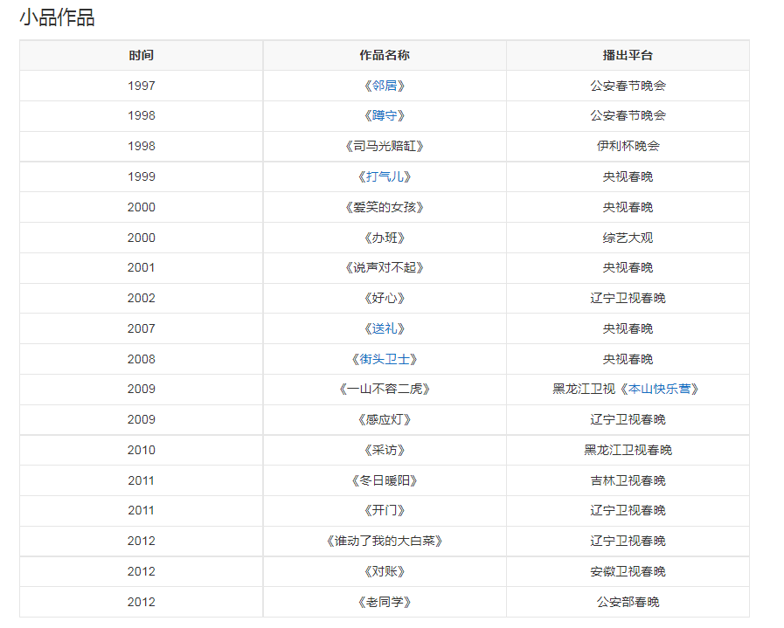Click the 《谁动了我的大白菜》 title cell
Image resolution: width=784 pixels, height=628 pixels.
384,541
